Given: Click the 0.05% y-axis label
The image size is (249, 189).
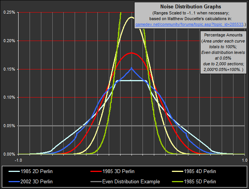Looking at the screenshot, I should [x=9, y=126].
